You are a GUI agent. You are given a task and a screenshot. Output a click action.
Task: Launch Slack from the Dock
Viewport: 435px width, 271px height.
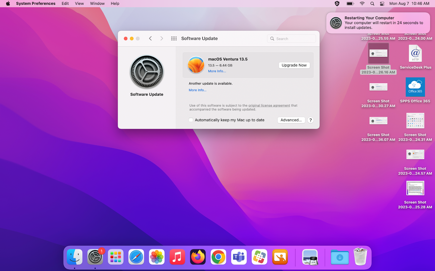click(259, 257)
